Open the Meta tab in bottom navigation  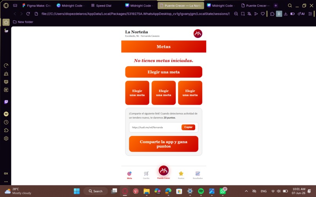click(x=129, y=175)
